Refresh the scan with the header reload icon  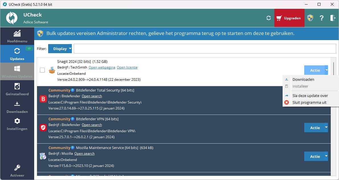[269, 18]
